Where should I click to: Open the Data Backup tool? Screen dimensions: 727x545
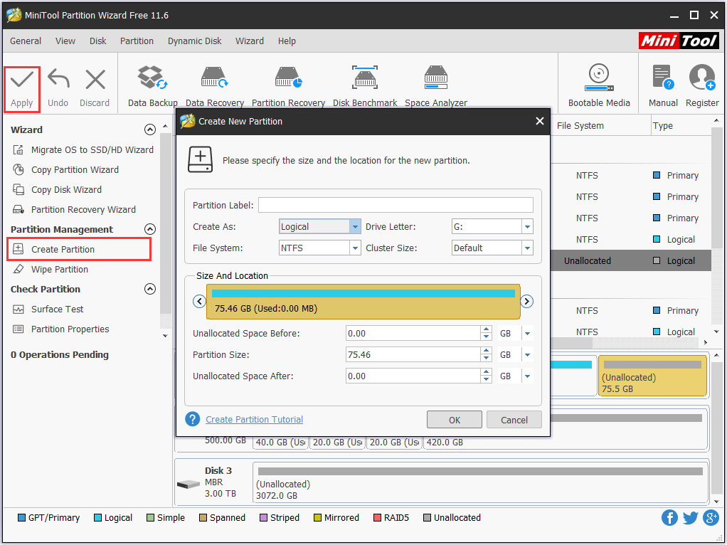(152, 87)
